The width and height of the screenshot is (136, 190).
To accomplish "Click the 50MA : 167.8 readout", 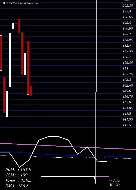I will point(18,170).
